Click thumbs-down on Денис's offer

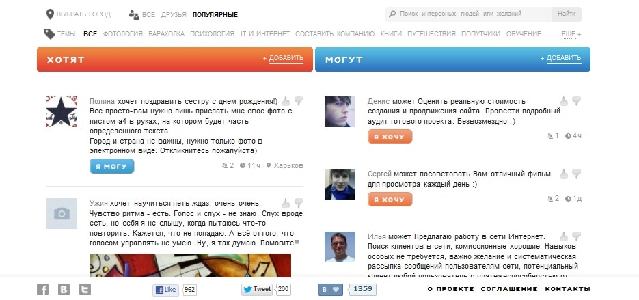click(x=576, y=101)
